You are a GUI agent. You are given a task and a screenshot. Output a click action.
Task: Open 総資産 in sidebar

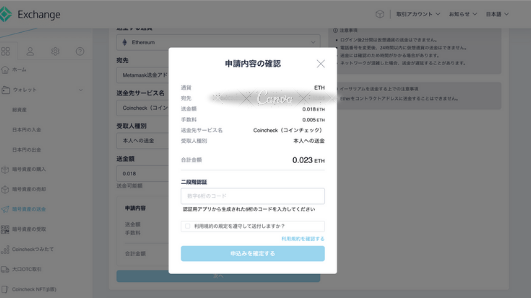(x=19, y=110)
